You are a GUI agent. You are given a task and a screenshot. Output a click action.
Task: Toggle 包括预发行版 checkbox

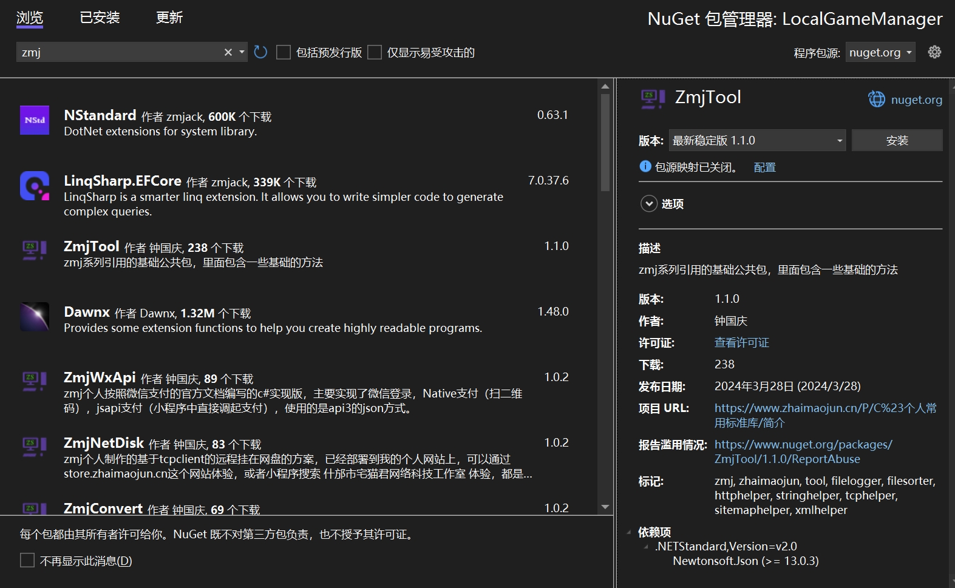point(284,52)
